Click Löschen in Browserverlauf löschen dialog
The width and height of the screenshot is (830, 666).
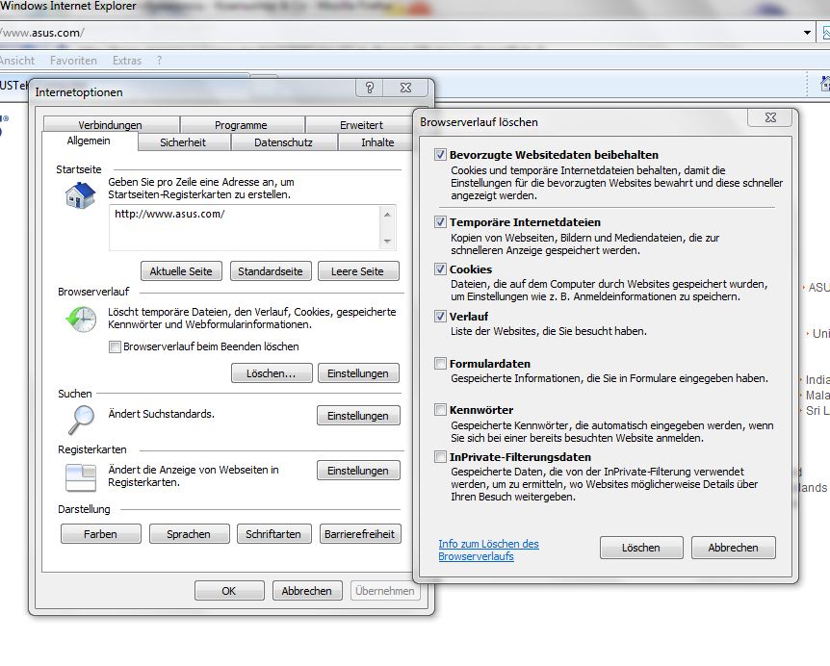[640, 548]
